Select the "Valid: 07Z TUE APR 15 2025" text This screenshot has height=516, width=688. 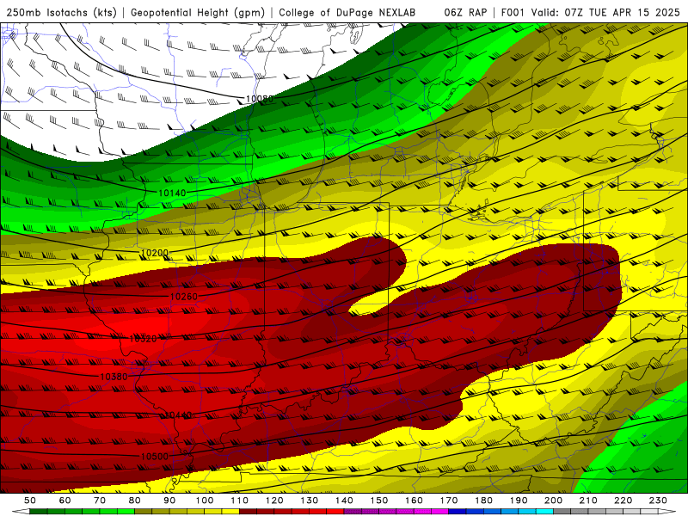[605, 12]
